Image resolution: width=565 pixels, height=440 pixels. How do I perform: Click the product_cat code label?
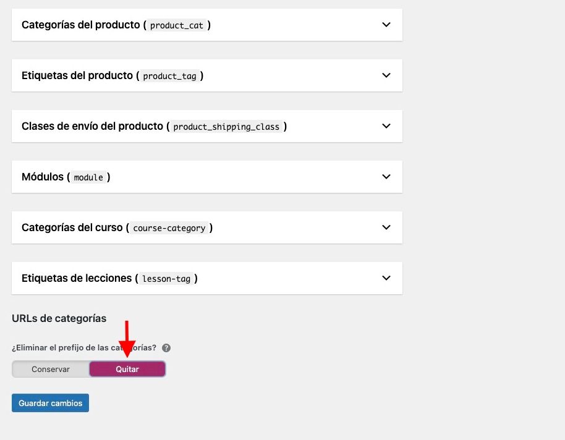tap(177, 25)
